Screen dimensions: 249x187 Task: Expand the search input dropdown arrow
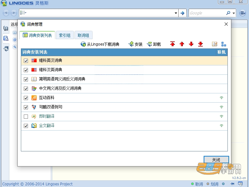coord(176,13)
